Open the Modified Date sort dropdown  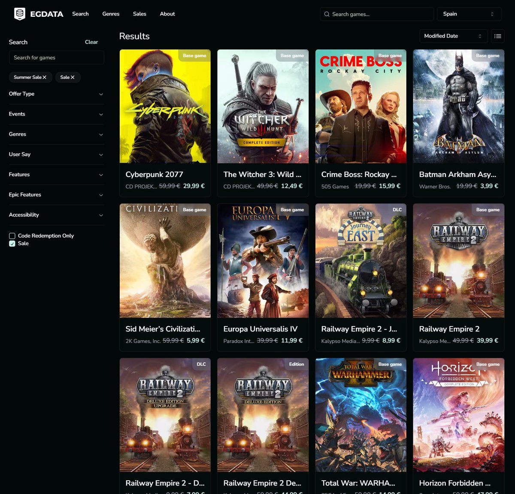click(x=453, y=36)
